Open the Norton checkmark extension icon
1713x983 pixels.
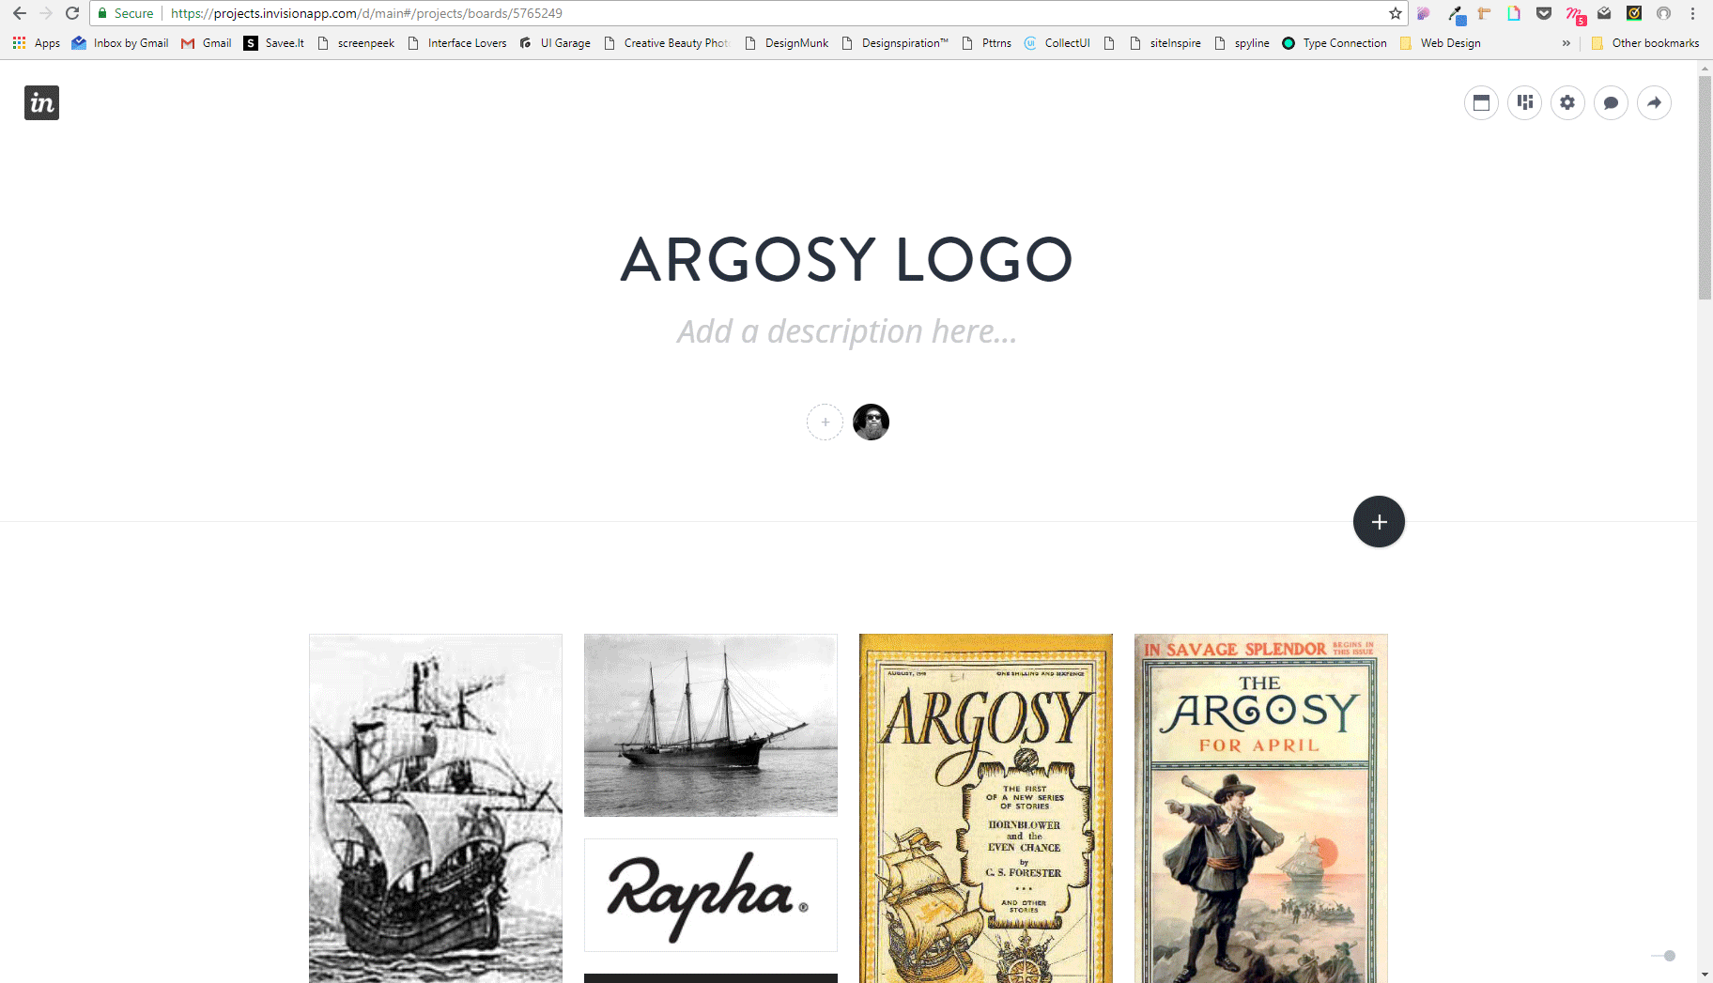1634,13
